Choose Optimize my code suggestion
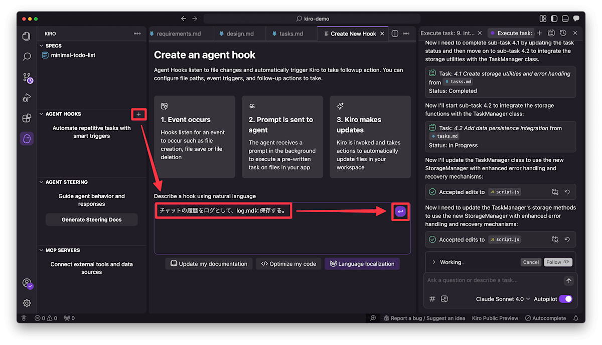This screenshot has height=345, width=602. [288, 264]
